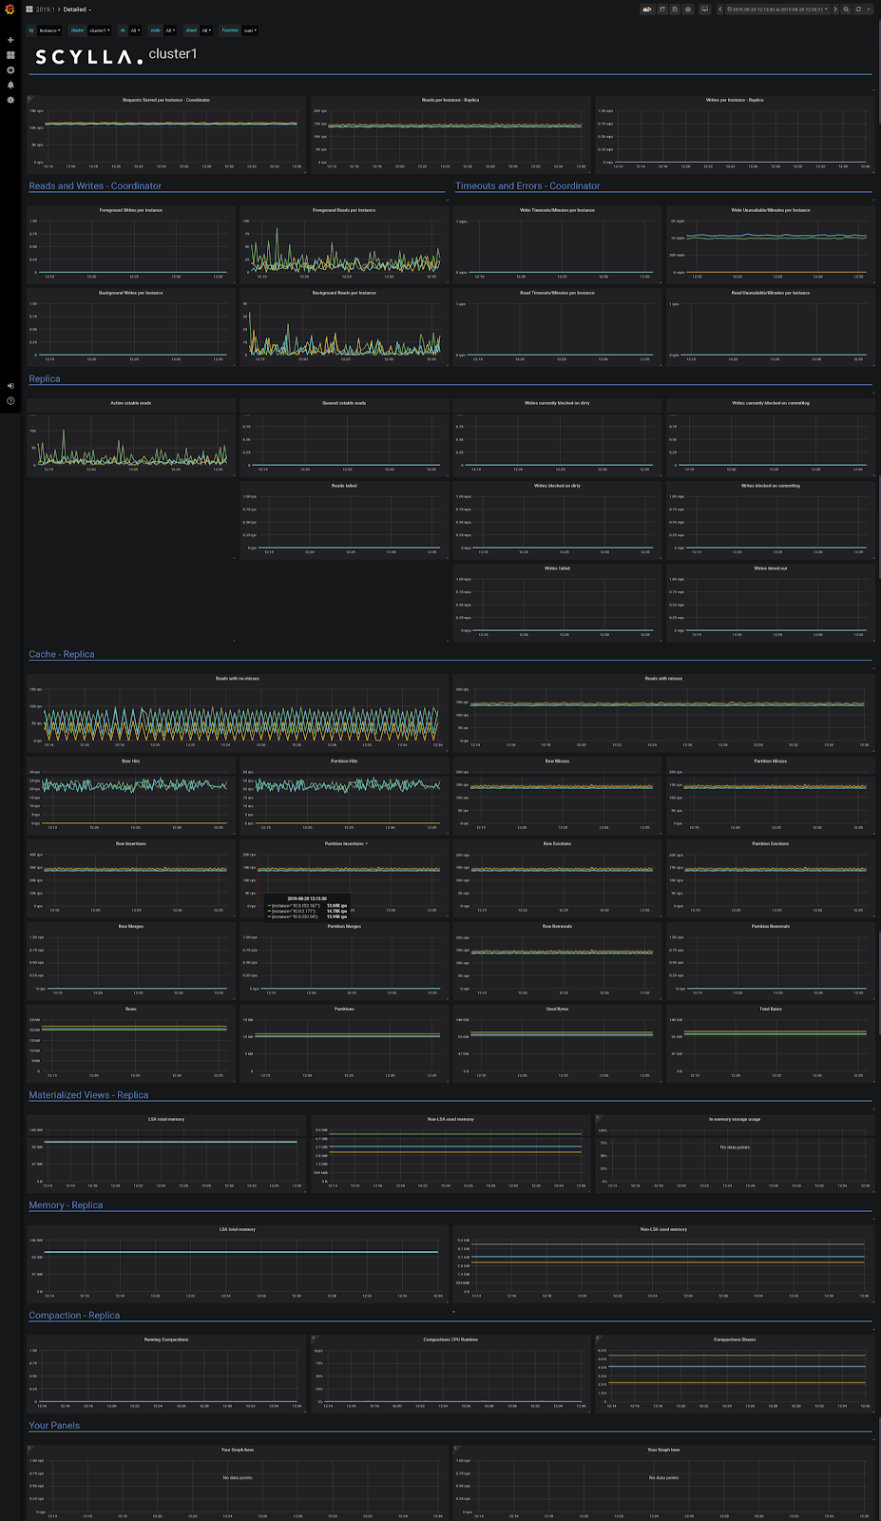The height and width of the screenshot is (1521, 881).
Task: Click the Save dashboard icon
Action: tap(675, 10)
